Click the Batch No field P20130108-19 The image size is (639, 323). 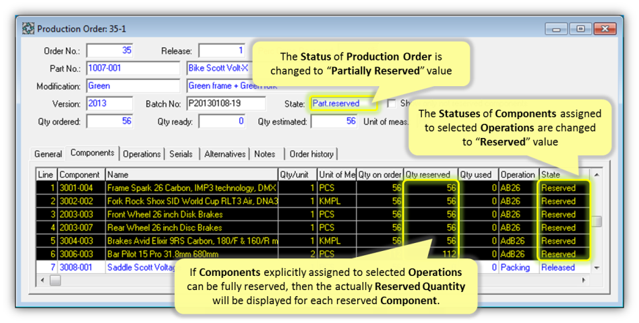(226, 104)
